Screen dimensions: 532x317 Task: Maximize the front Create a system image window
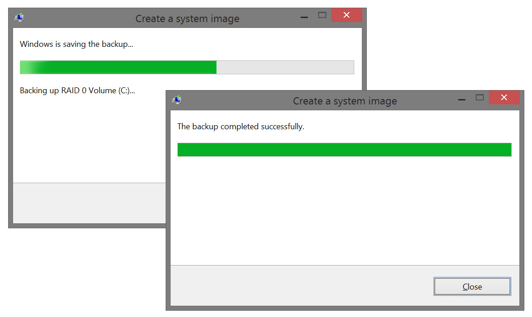(479, 98)
